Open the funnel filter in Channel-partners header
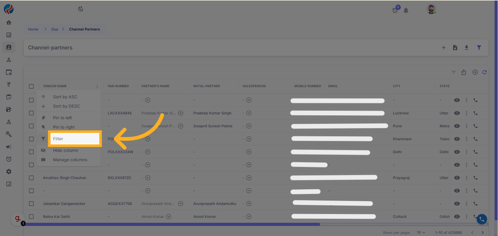This screenshot has height=236, width=498. click(479, 48)
